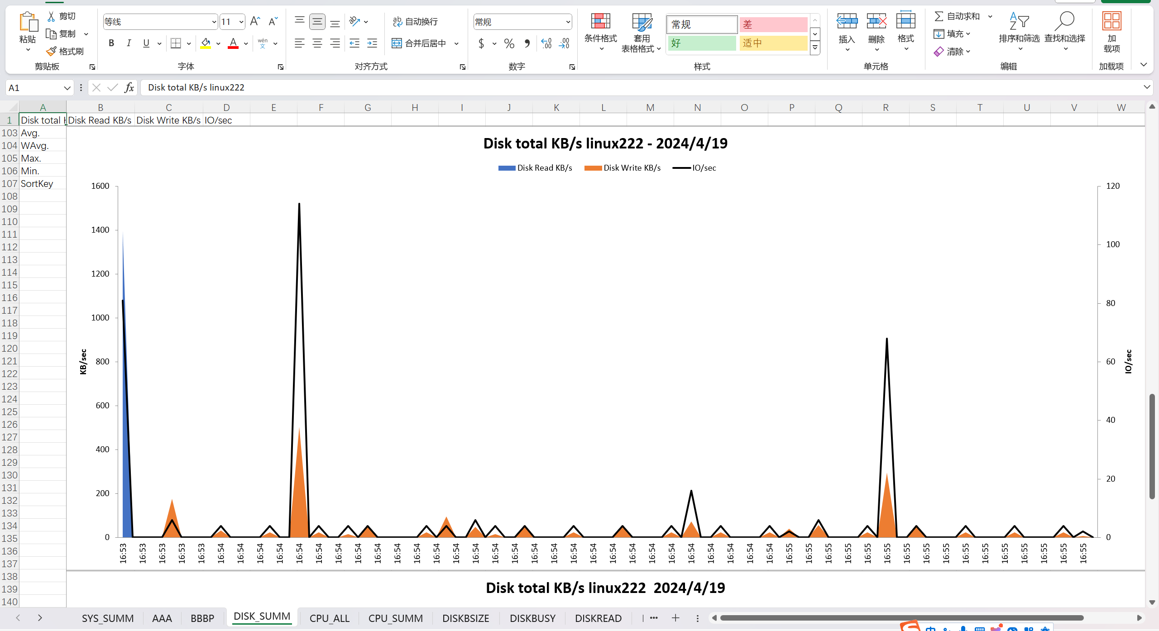This screenshot has height=631, width=1159.
Task: Open the DISKBUSY sheet tab
Action: coord(532,618)
